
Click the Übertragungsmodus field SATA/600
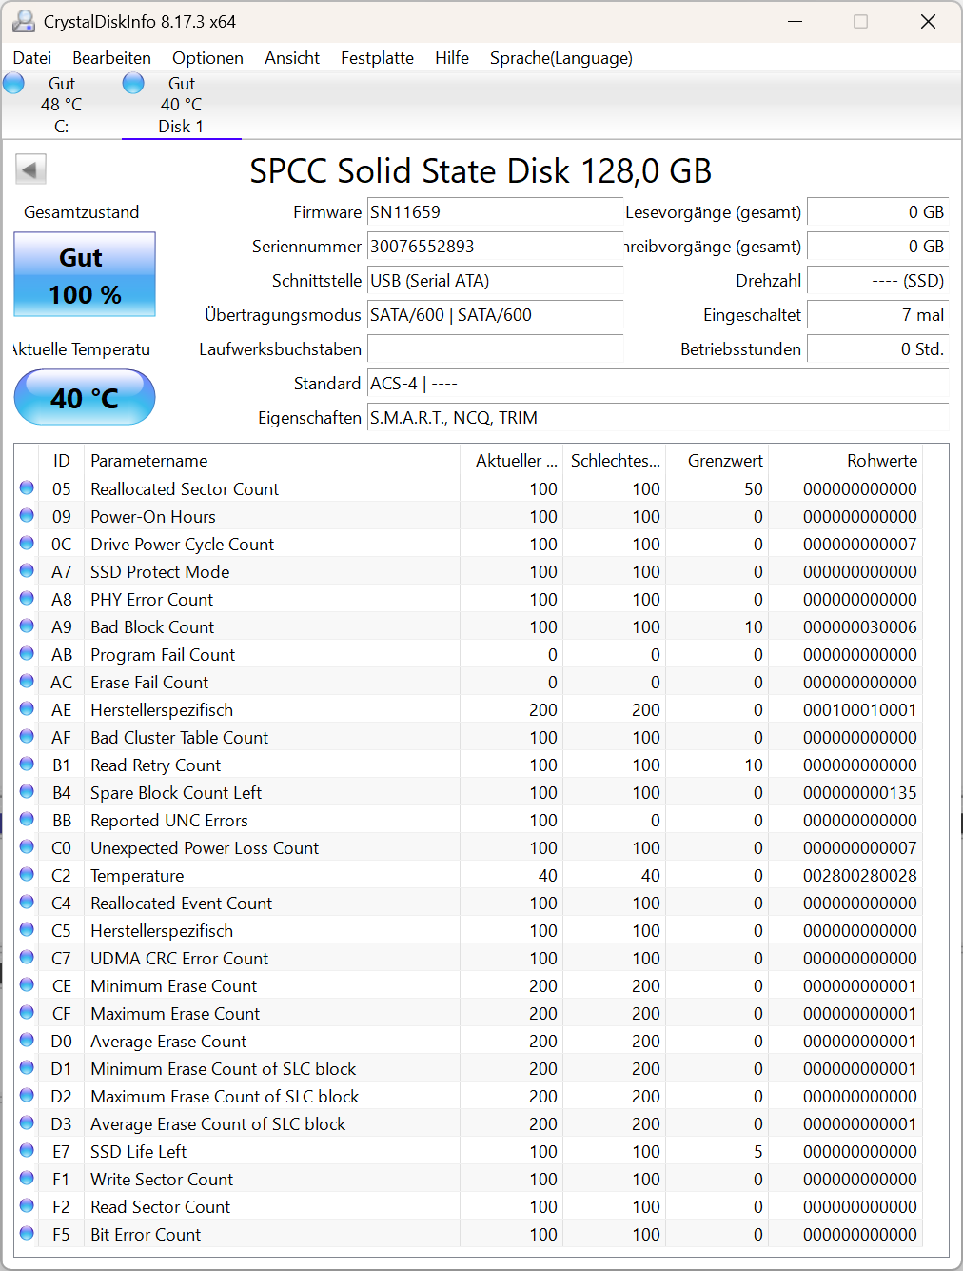(495, 315)
